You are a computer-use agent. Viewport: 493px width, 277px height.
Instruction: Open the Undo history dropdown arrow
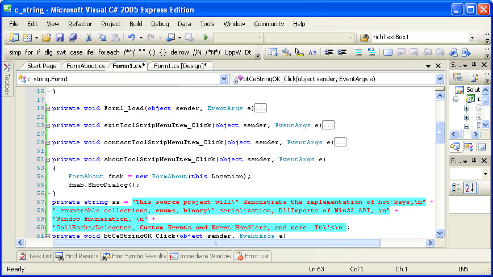pyautogui.click(x=141, y=37)
